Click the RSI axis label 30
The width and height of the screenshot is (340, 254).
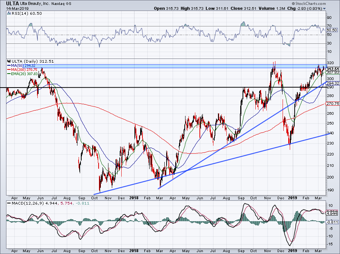(x=329, y=43)
